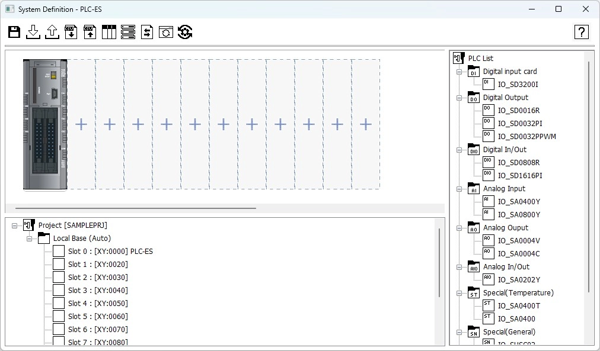The width and height of the screenshot is (600, 351).
Task: Select IO_SA0800Y analog input module
Action: tap(519, 215)
